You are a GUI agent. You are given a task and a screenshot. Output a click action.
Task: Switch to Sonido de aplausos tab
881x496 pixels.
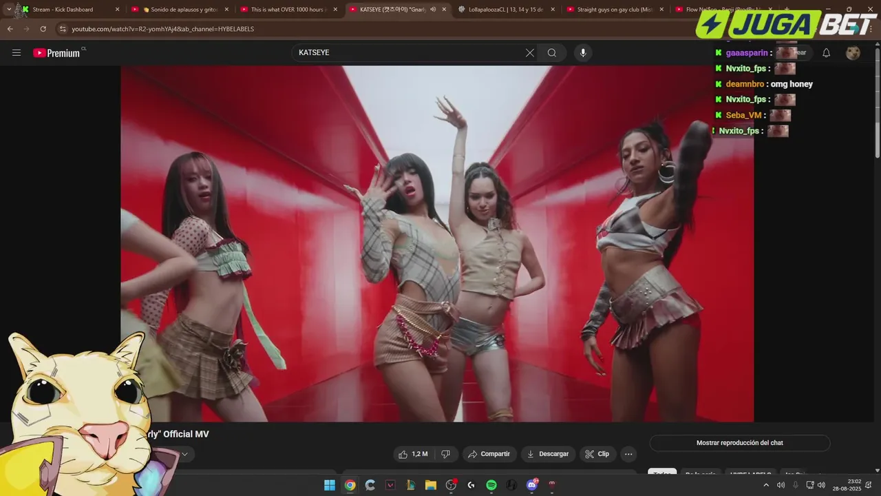point(180,10)
